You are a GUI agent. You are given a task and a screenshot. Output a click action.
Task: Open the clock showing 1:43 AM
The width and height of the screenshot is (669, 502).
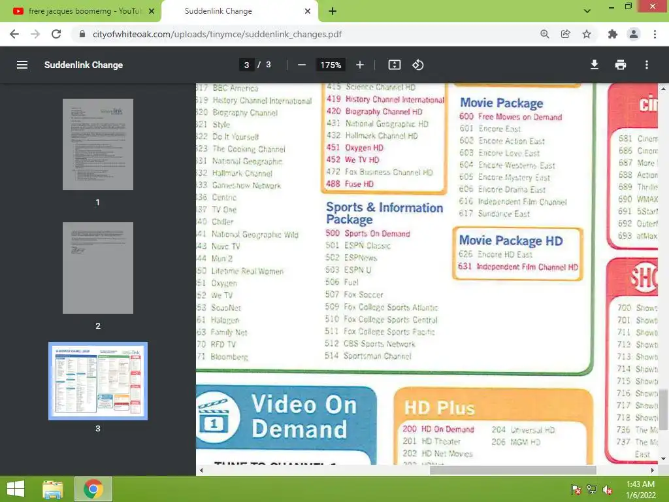click(640, 489)
